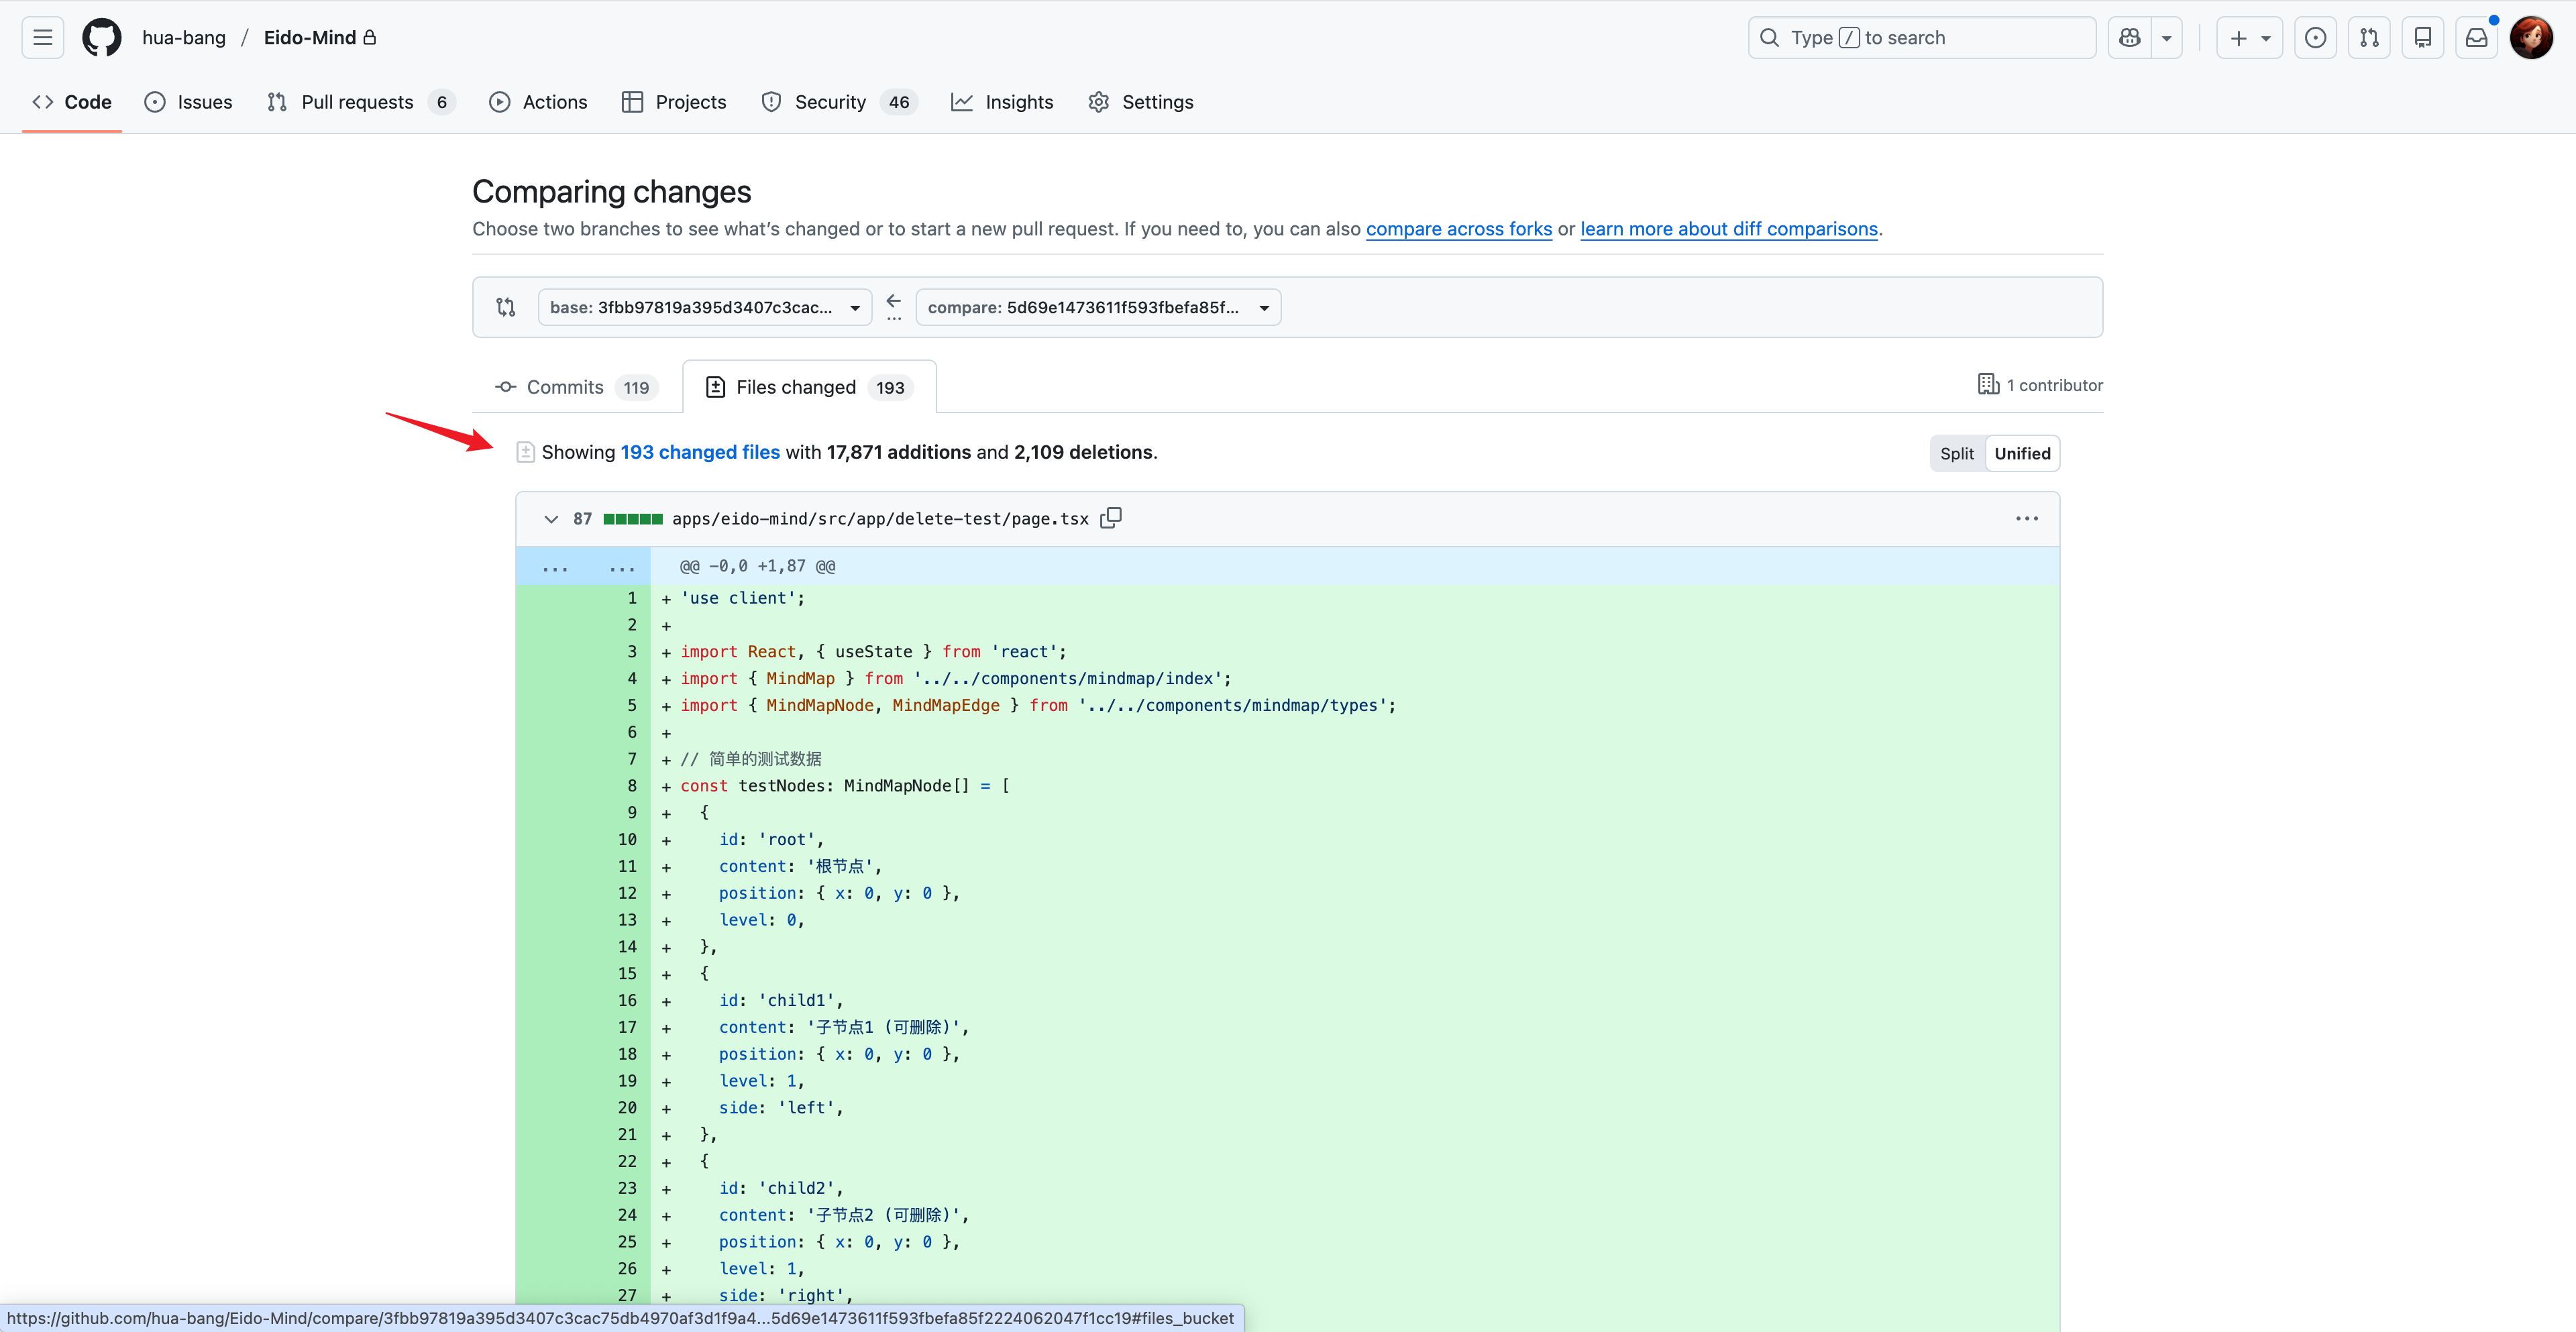Open repositories icon in the header
2576x1332 pixels.
(x=2423, y=38)
